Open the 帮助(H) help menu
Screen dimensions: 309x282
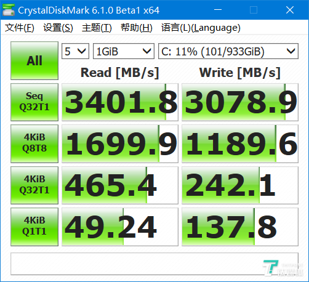point(136,28)
